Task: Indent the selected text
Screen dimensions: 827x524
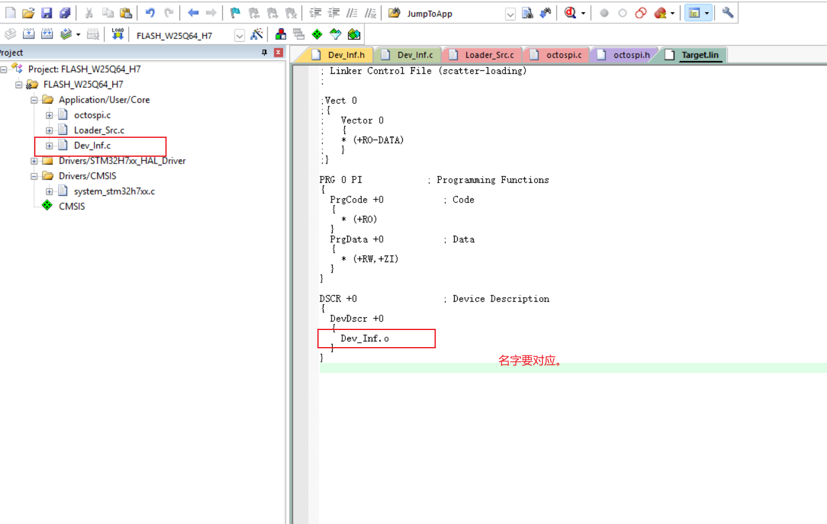Action: (316, 13)
